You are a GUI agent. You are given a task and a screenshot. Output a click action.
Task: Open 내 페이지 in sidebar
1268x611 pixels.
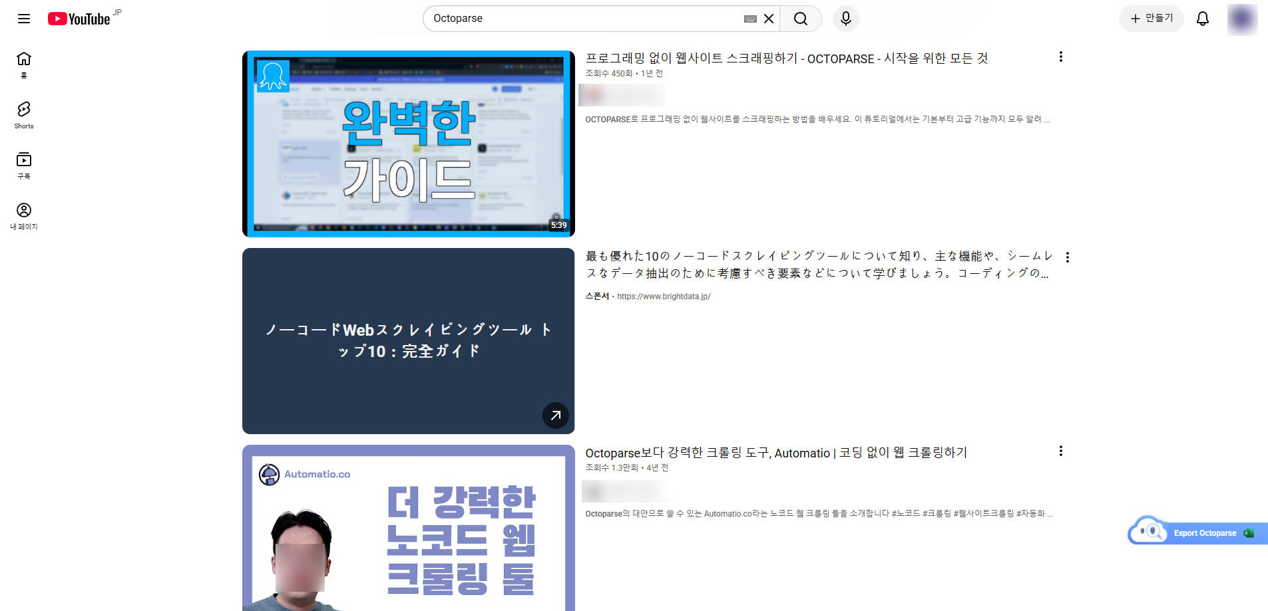[x=24, y=217]
